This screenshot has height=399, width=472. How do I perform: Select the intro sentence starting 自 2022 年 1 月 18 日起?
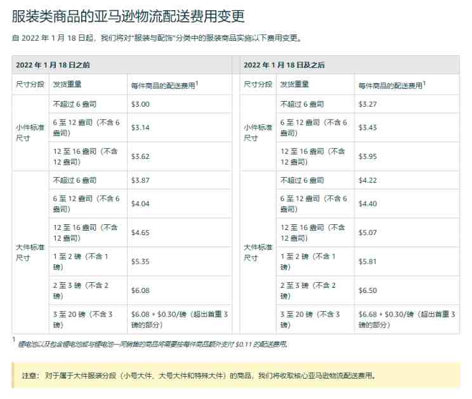pyautogui.click(x=157, y=38)
